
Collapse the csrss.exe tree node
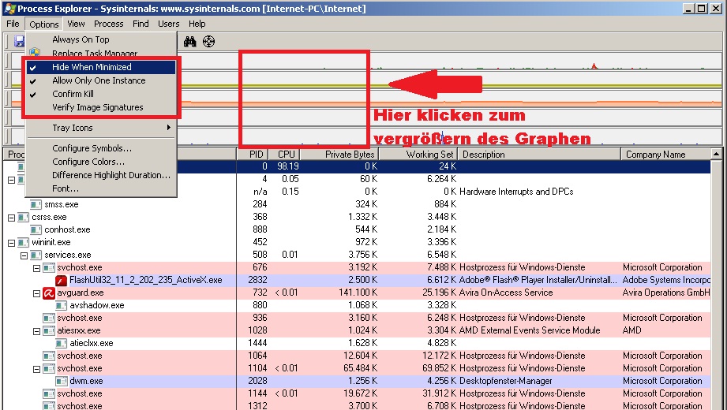12,218
